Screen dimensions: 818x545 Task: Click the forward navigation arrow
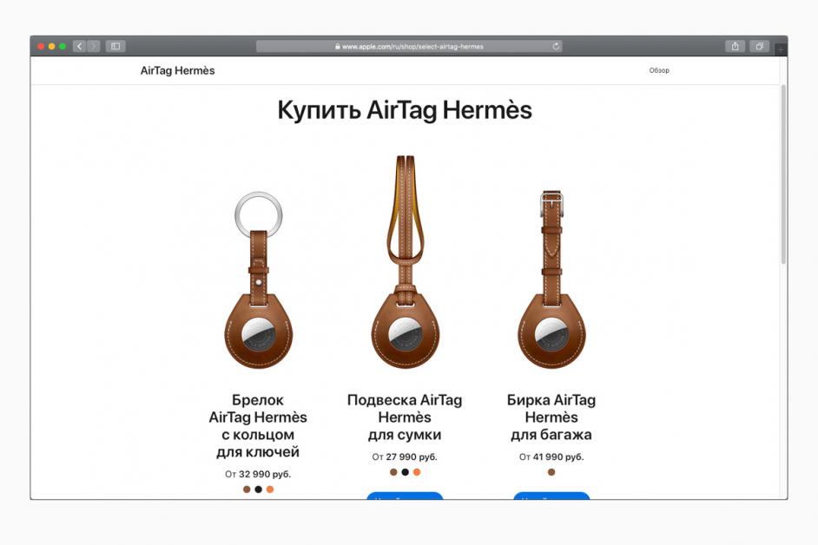tap(94, 46)
